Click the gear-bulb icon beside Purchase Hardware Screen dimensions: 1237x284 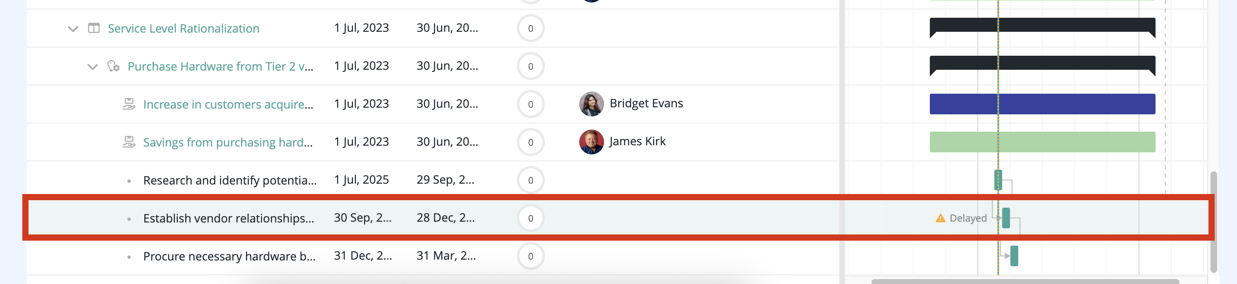point(113,66)
